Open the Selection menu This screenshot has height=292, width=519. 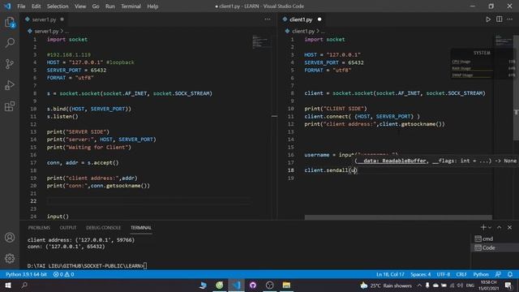[58, 6]
